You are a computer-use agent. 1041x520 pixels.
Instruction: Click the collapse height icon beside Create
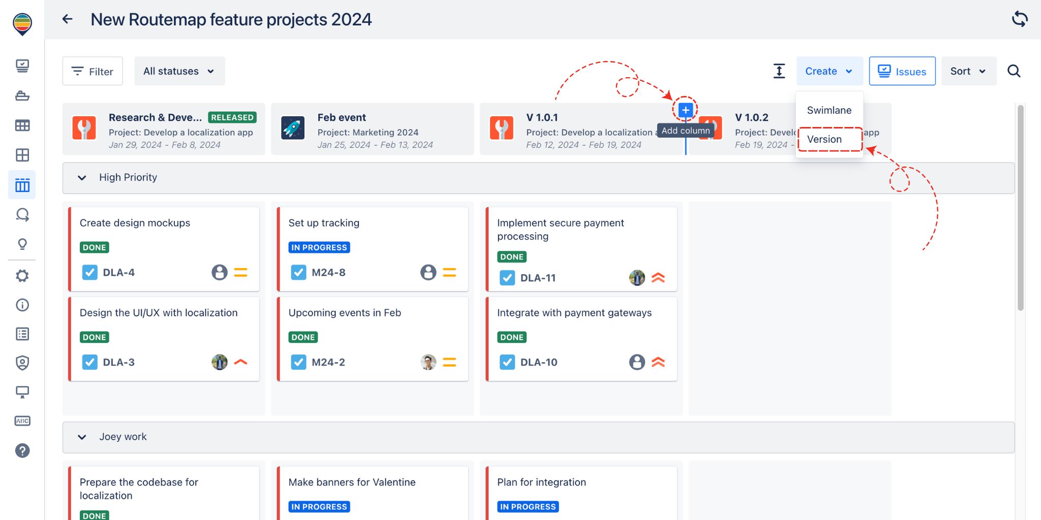[x=779, y=71]
